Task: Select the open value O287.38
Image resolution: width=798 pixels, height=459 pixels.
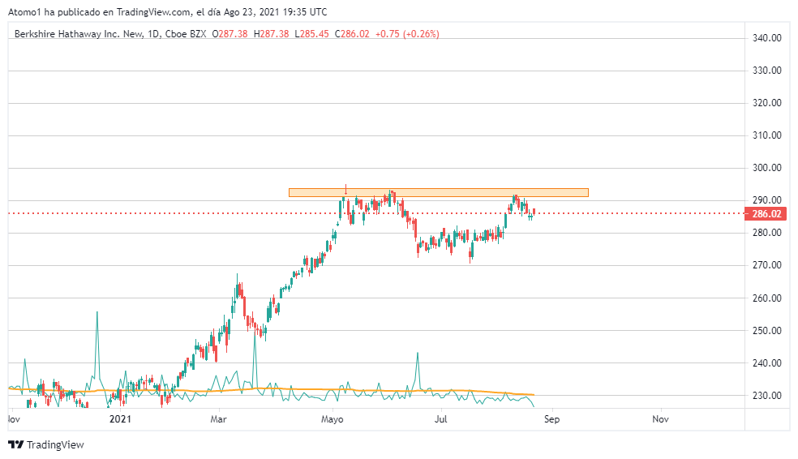Action: click(230, 34)
